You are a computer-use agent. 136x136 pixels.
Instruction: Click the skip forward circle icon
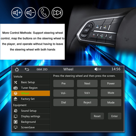[x=57, y=13]
